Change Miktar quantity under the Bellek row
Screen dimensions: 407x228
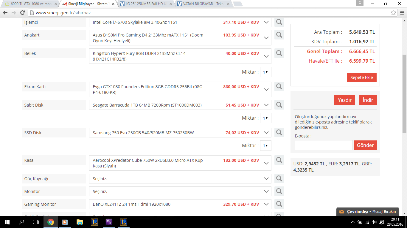coord(265,72)
